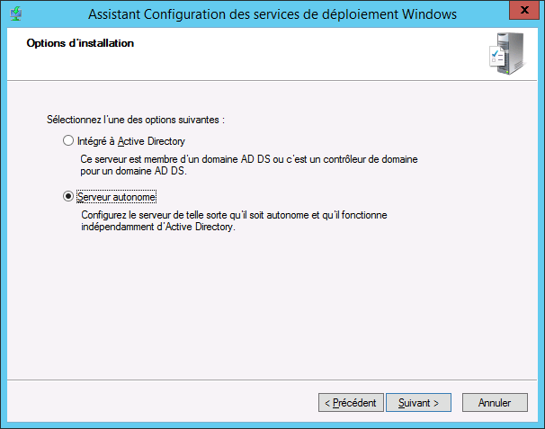Select the Intégré à Active Directory radio button
Viewport: 545px width, 429px height.
[68, 141]
